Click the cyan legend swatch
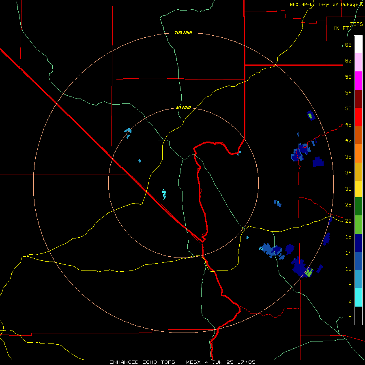The image size is (365, 365). coord(358,297)
